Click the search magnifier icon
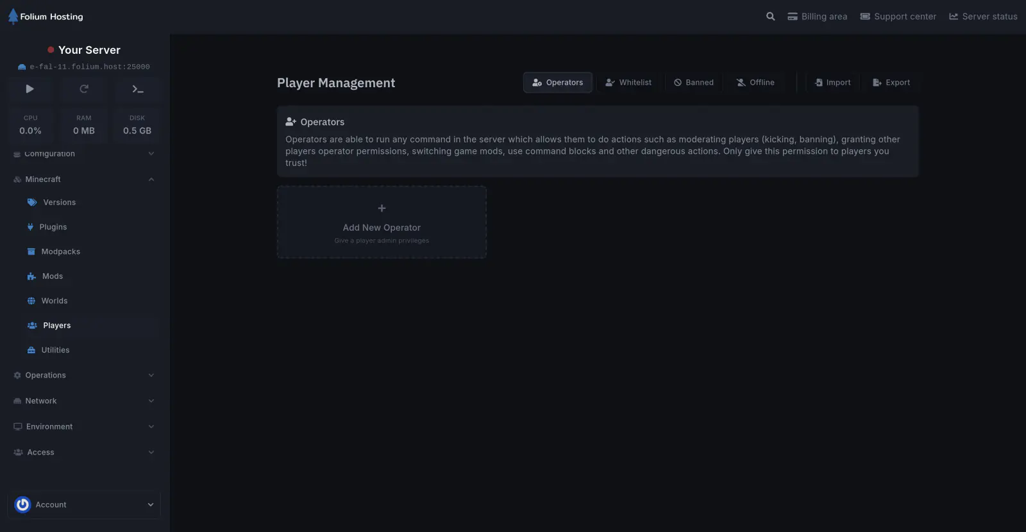 (x=770, y=17)
